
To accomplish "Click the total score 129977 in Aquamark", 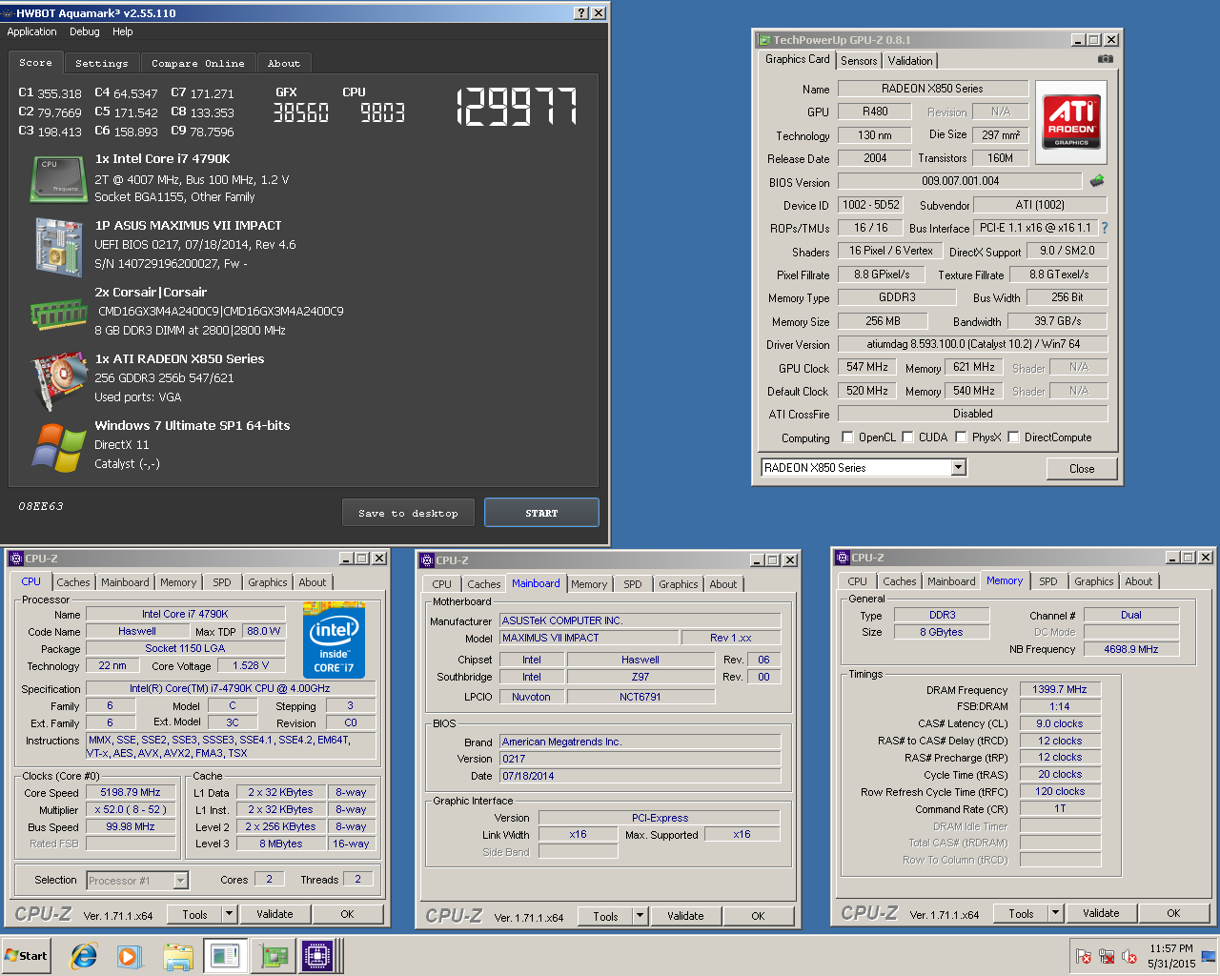I will [517, 107].
